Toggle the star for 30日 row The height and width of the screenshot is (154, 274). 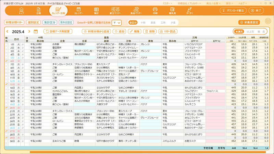23,141
